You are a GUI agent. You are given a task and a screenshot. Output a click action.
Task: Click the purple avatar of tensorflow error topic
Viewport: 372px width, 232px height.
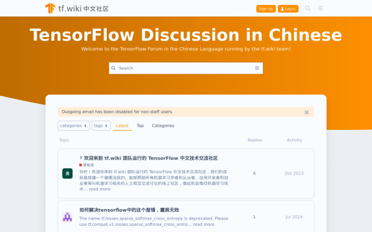[68, 217]
